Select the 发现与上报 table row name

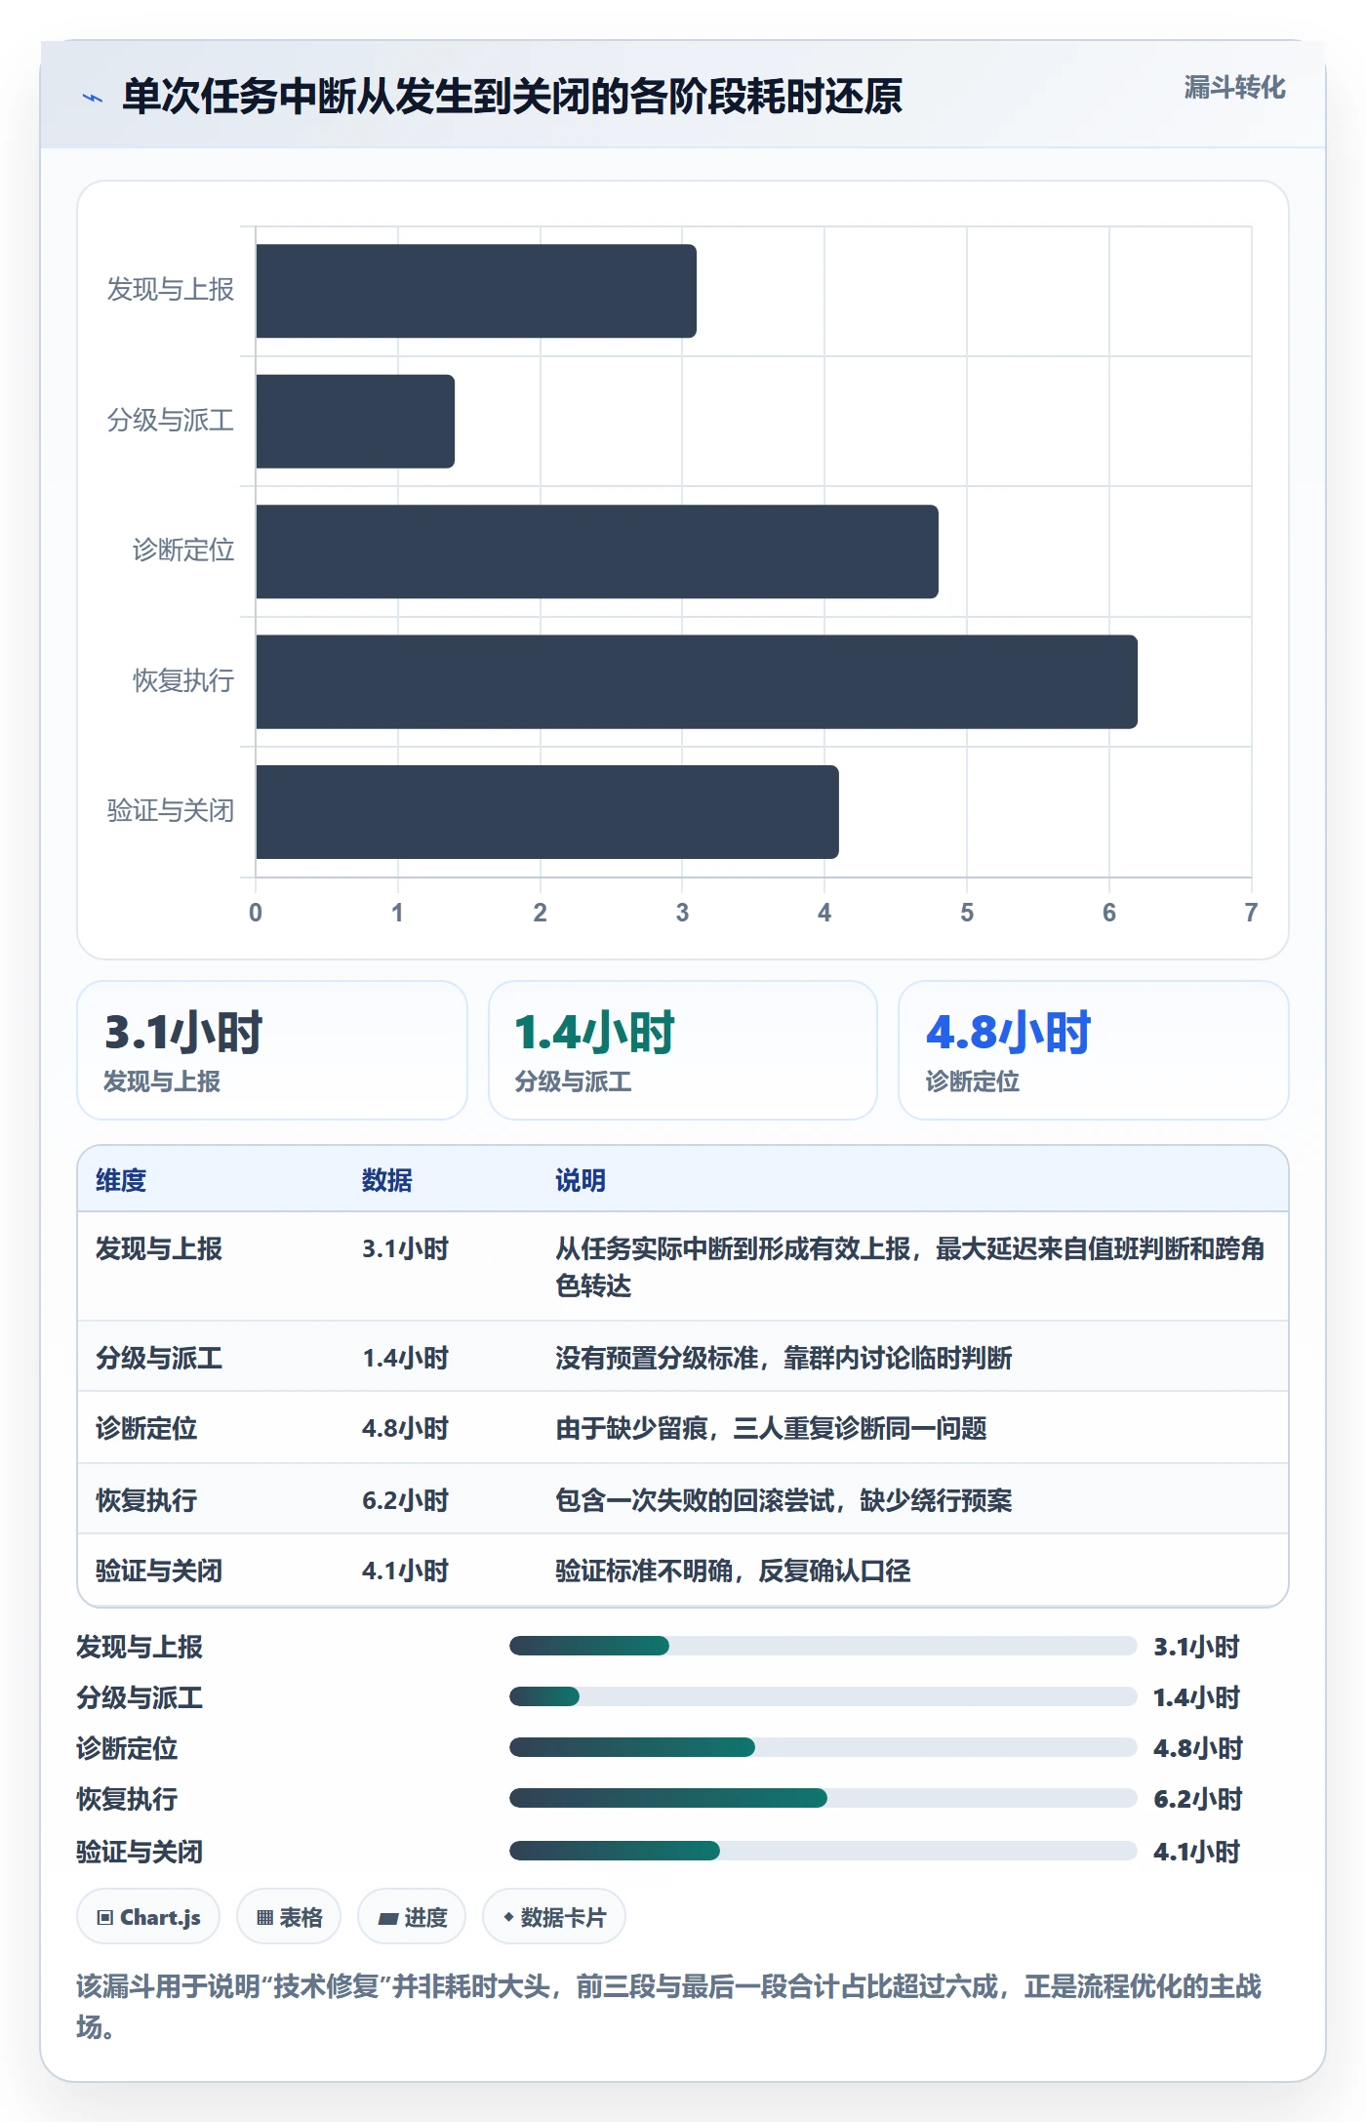pyautogui.click(x=159, y=1248)
